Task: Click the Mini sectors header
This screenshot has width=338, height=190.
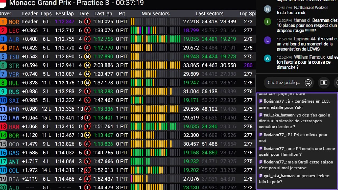Action: pos(155,13)
